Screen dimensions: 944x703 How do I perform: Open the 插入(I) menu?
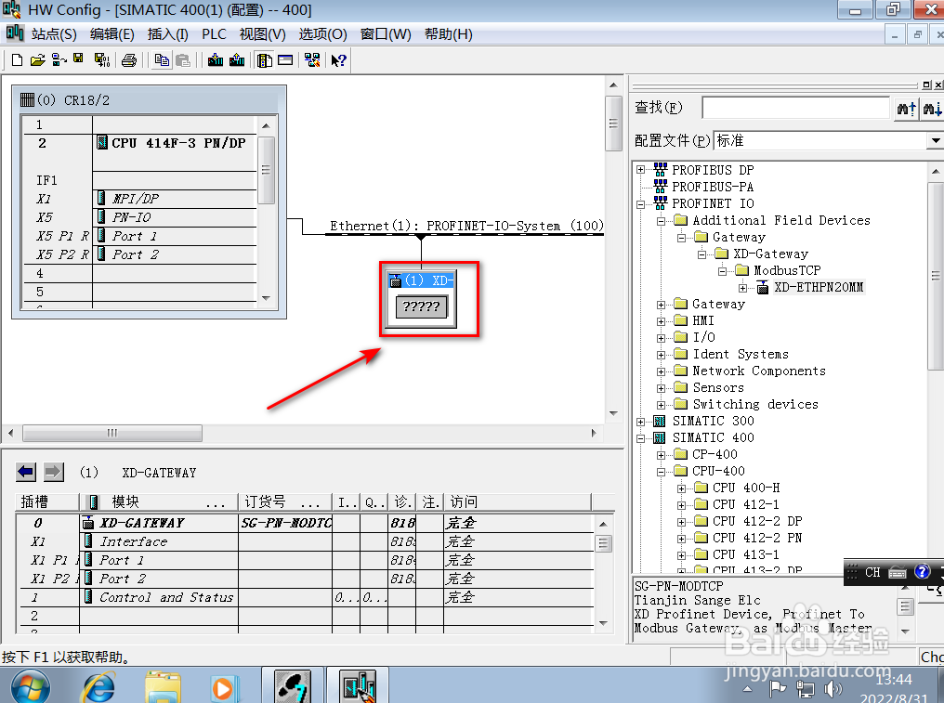[x=168, y=34]
